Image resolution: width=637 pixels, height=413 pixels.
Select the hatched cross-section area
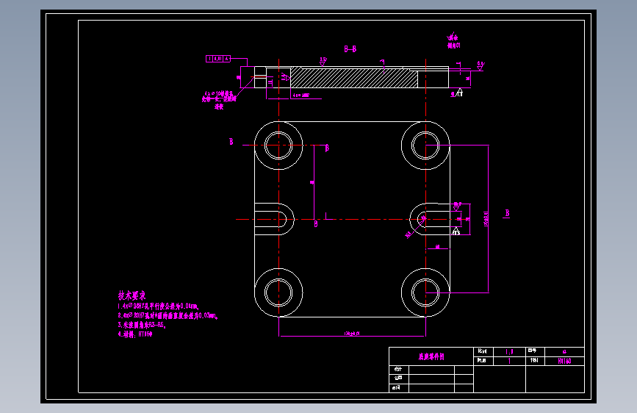point(354,77)
